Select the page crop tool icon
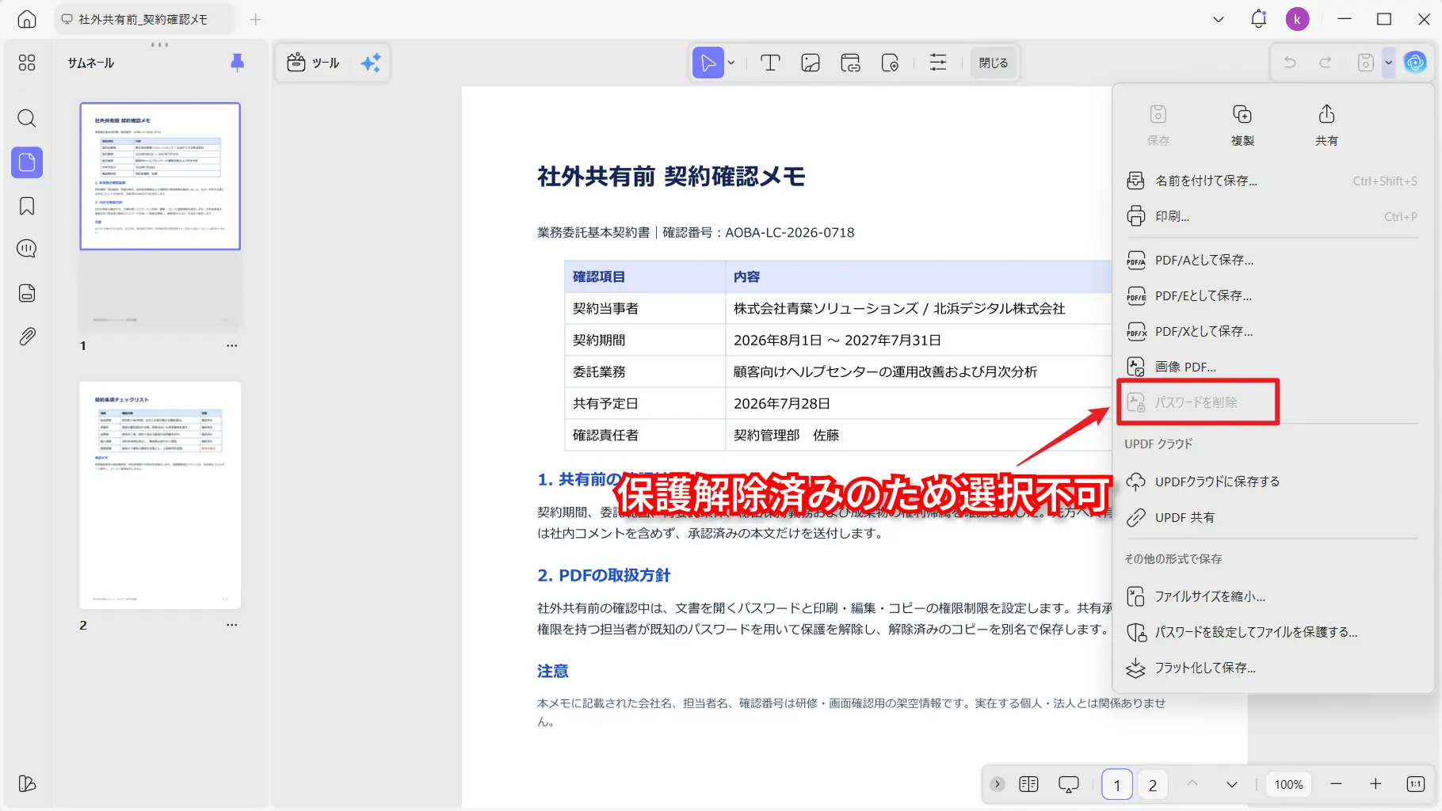1442x811 pixels. (890, 63)
